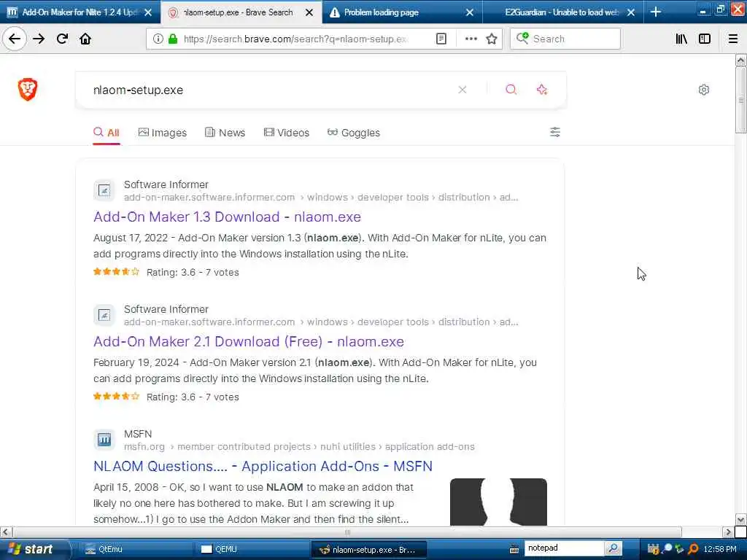The width and height of the screenshot is (747, 560).
Task: Go back with the browser back arrow
Action: coord(15,39)
